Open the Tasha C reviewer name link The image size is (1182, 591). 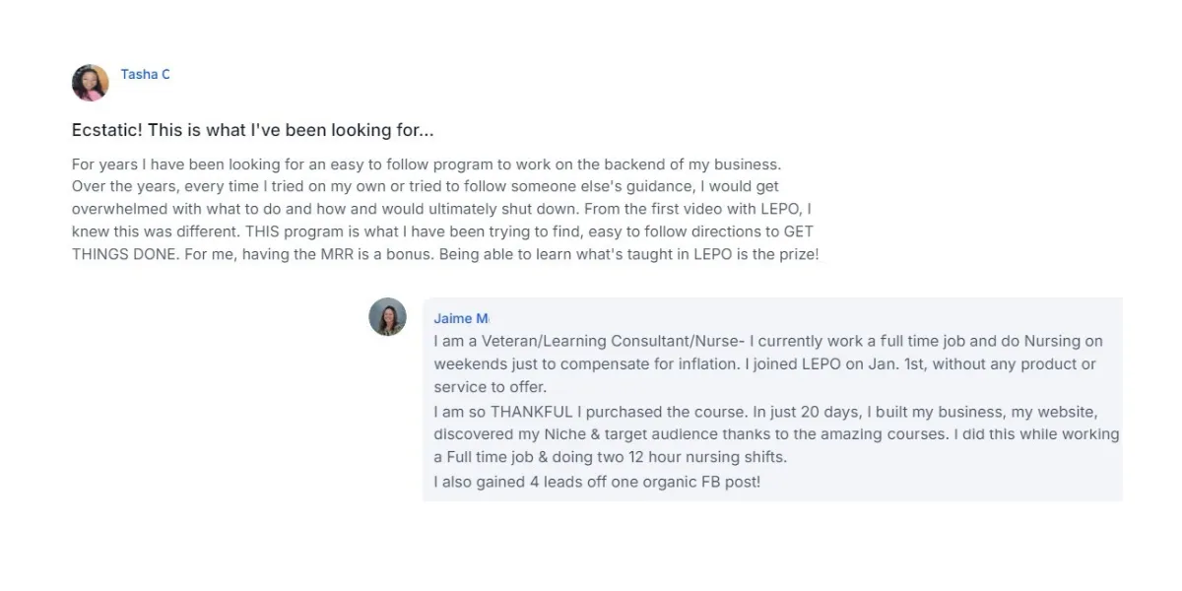146,74
